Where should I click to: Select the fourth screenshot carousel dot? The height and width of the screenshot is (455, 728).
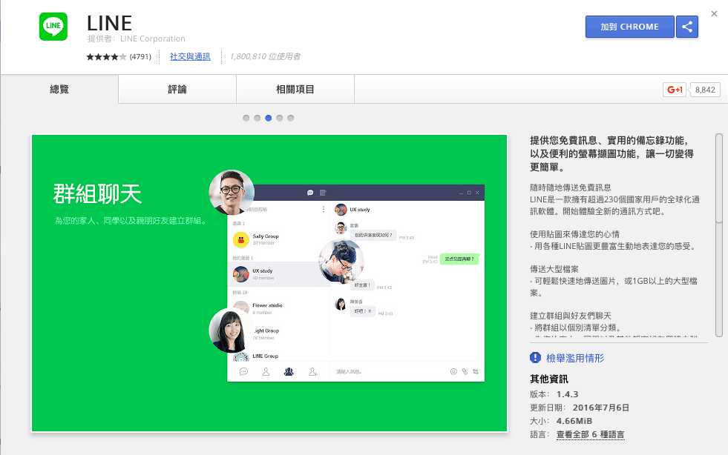click(x=280, y=118)
